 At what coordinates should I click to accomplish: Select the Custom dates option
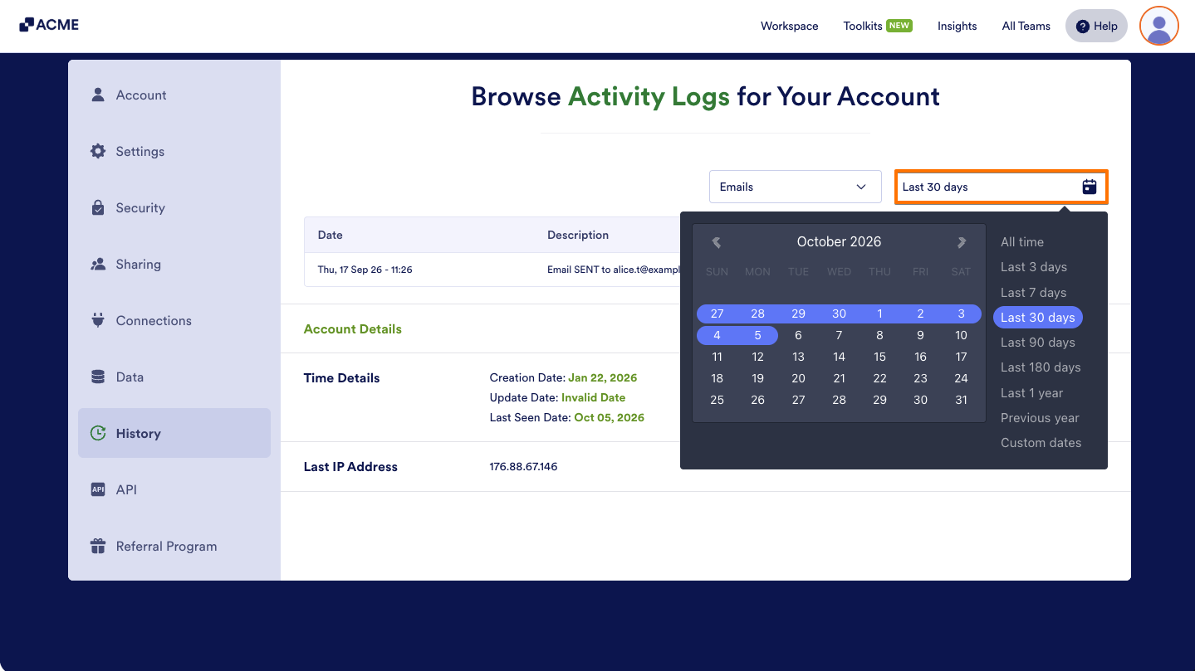point(1041,443)
